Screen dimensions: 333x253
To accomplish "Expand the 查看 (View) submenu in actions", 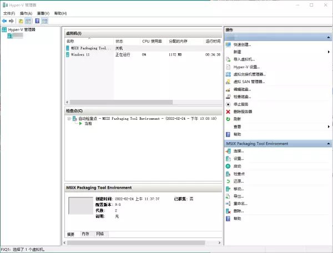I will [329, 126].
